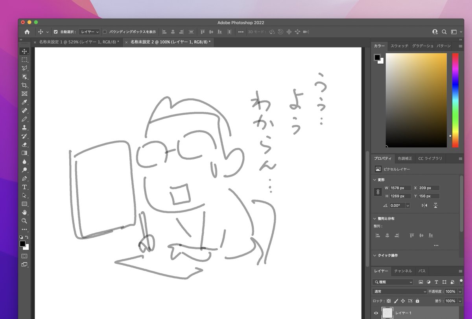Switch to the スウォッチ tab
Screen dimensions: 472x319
pos(399,46)
